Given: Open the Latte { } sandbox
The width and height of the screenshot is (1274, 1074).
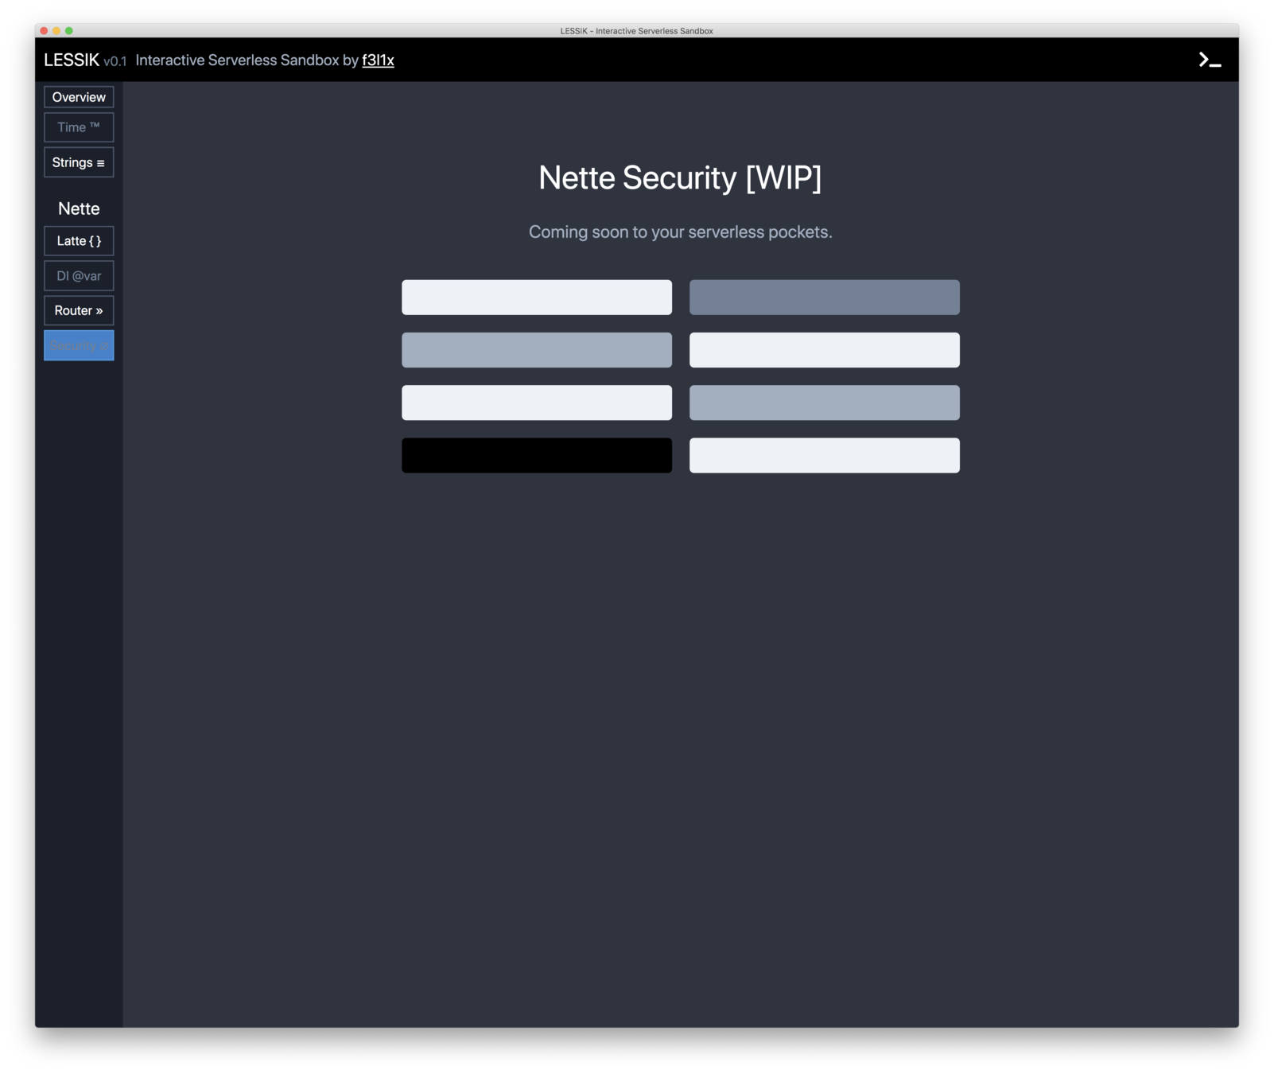Looking at the screenshot, I should [x=79, y=241].
